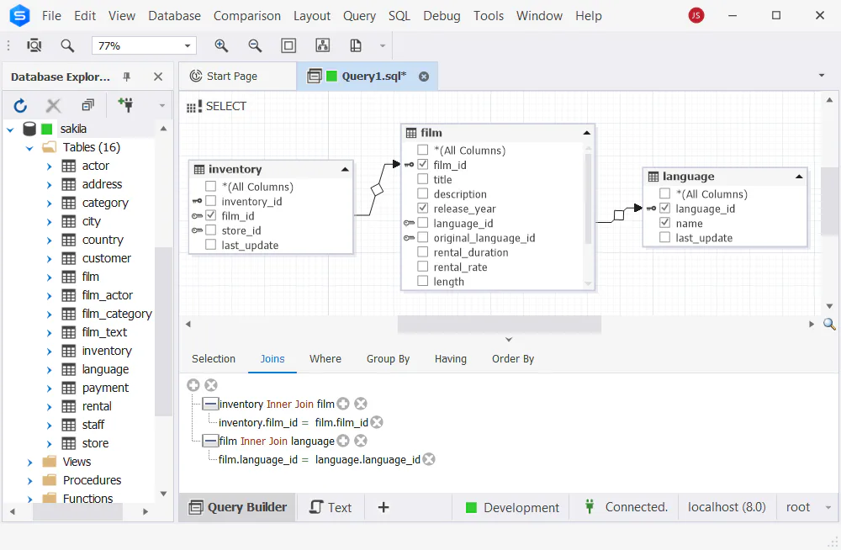The image size is (841, 550).
Task: Click the Fit to Window icon
Action: pos(288,45)
